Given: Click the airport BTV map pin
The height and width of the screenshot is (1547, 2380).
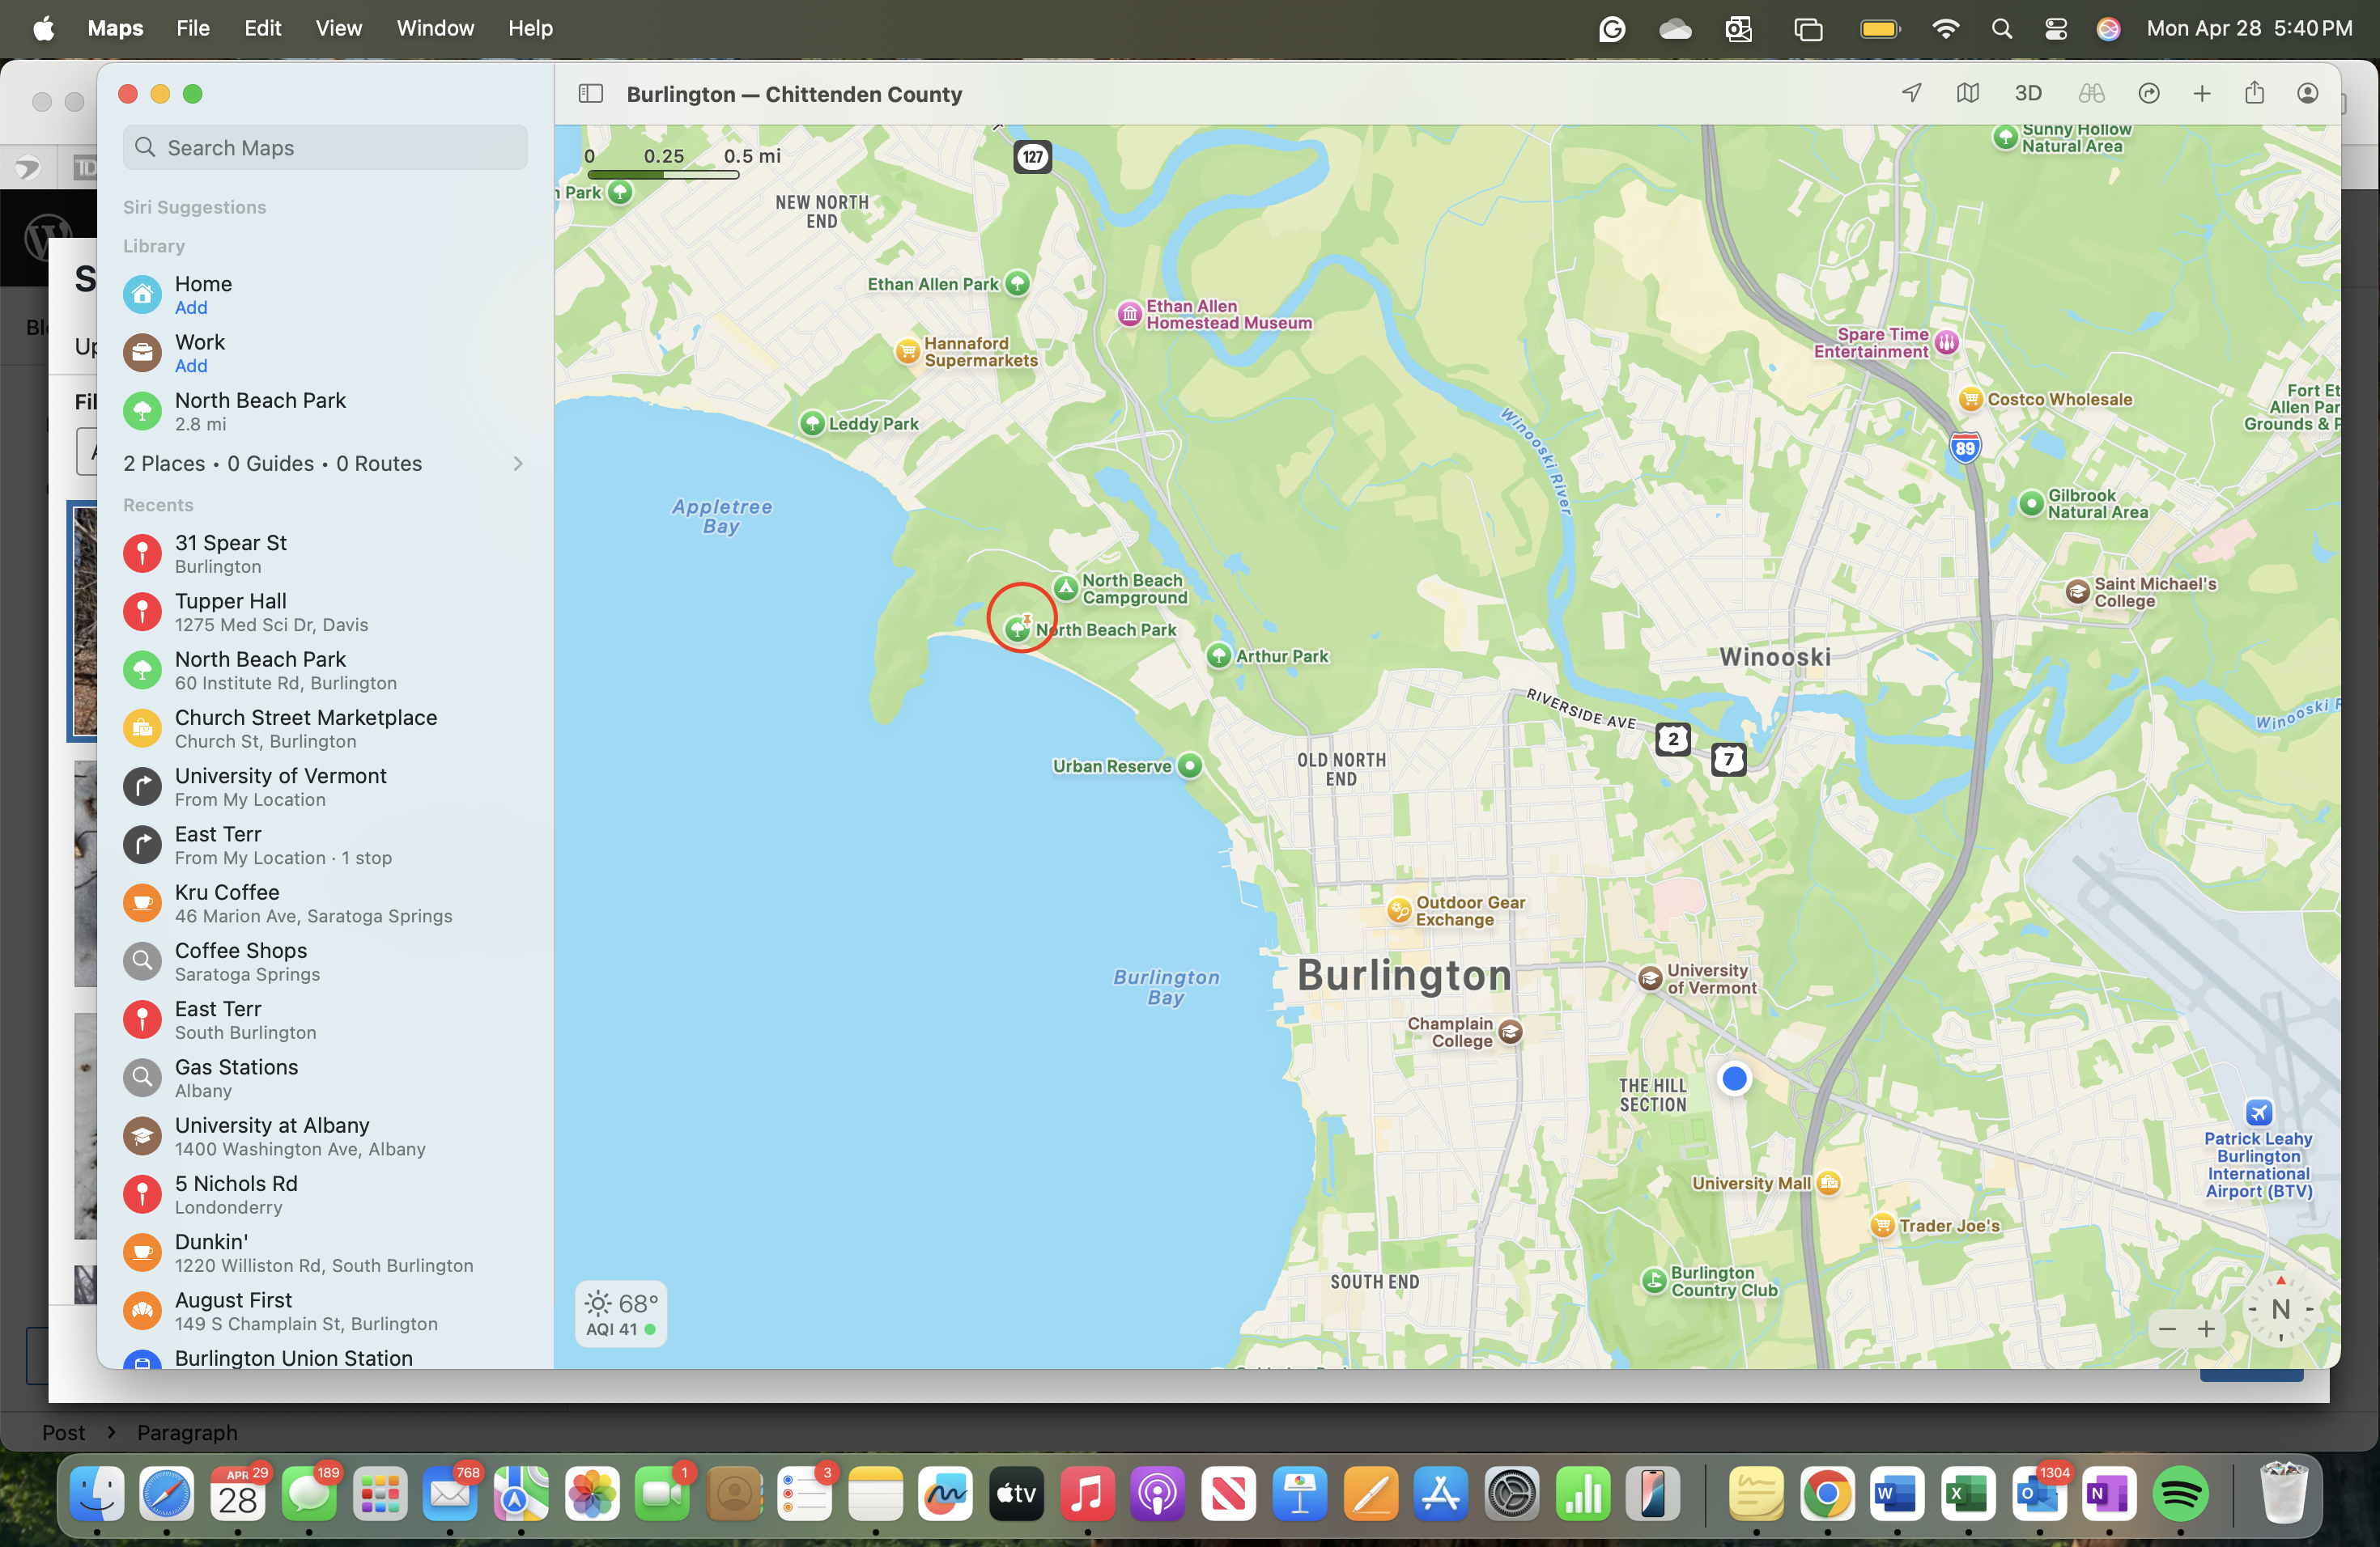Looking at the screenshot, I should tap(2259, 1113).
